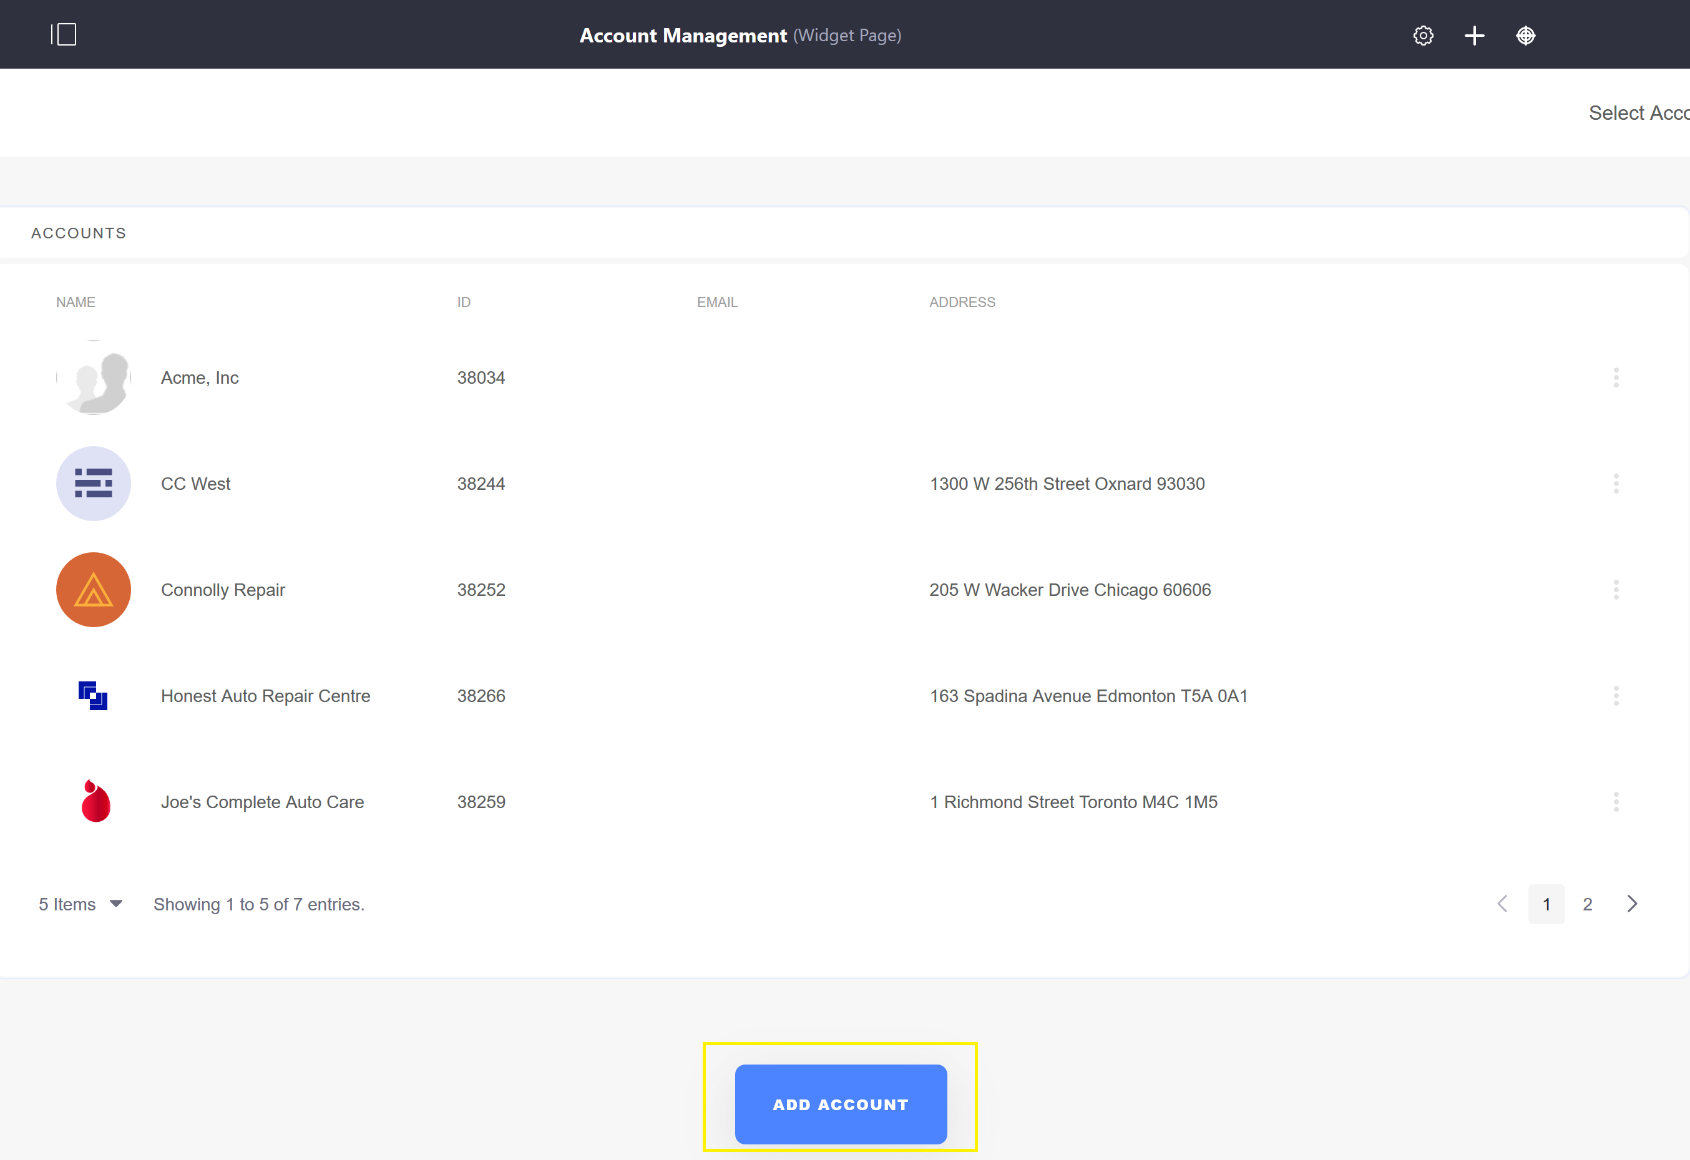The height and width of the screenshot is (1160, 1690).
Task: Click the Accounts section heading
Action: point(79,233)
